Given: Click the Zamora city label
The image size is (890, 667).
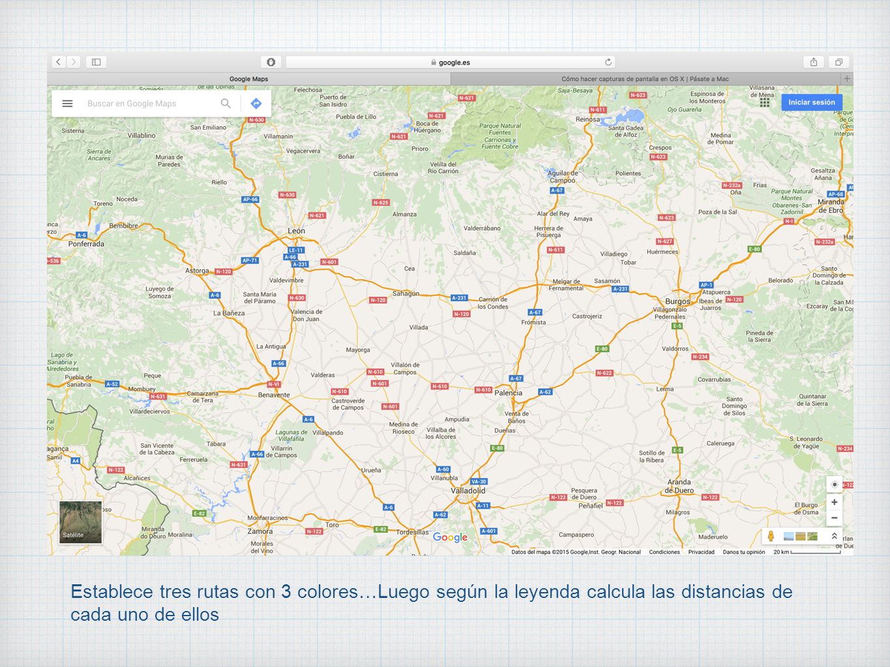Looking at the screenshot, I should pos(260,531).
